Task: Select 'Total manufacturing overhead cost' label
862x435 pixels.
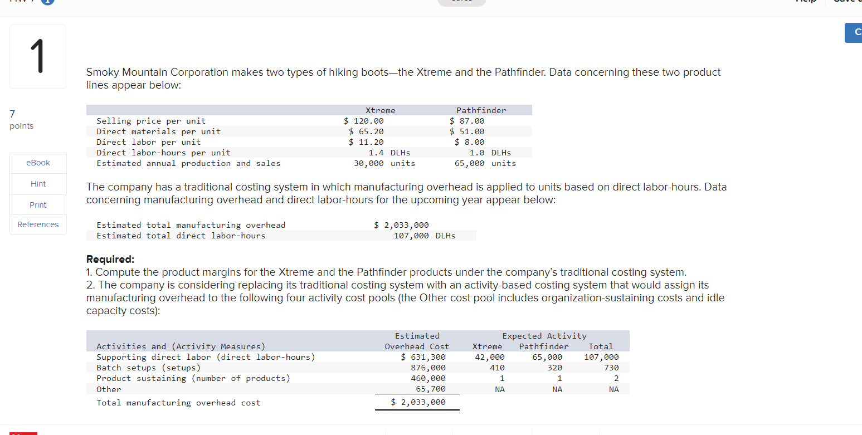Action: [x=178, y=403]
